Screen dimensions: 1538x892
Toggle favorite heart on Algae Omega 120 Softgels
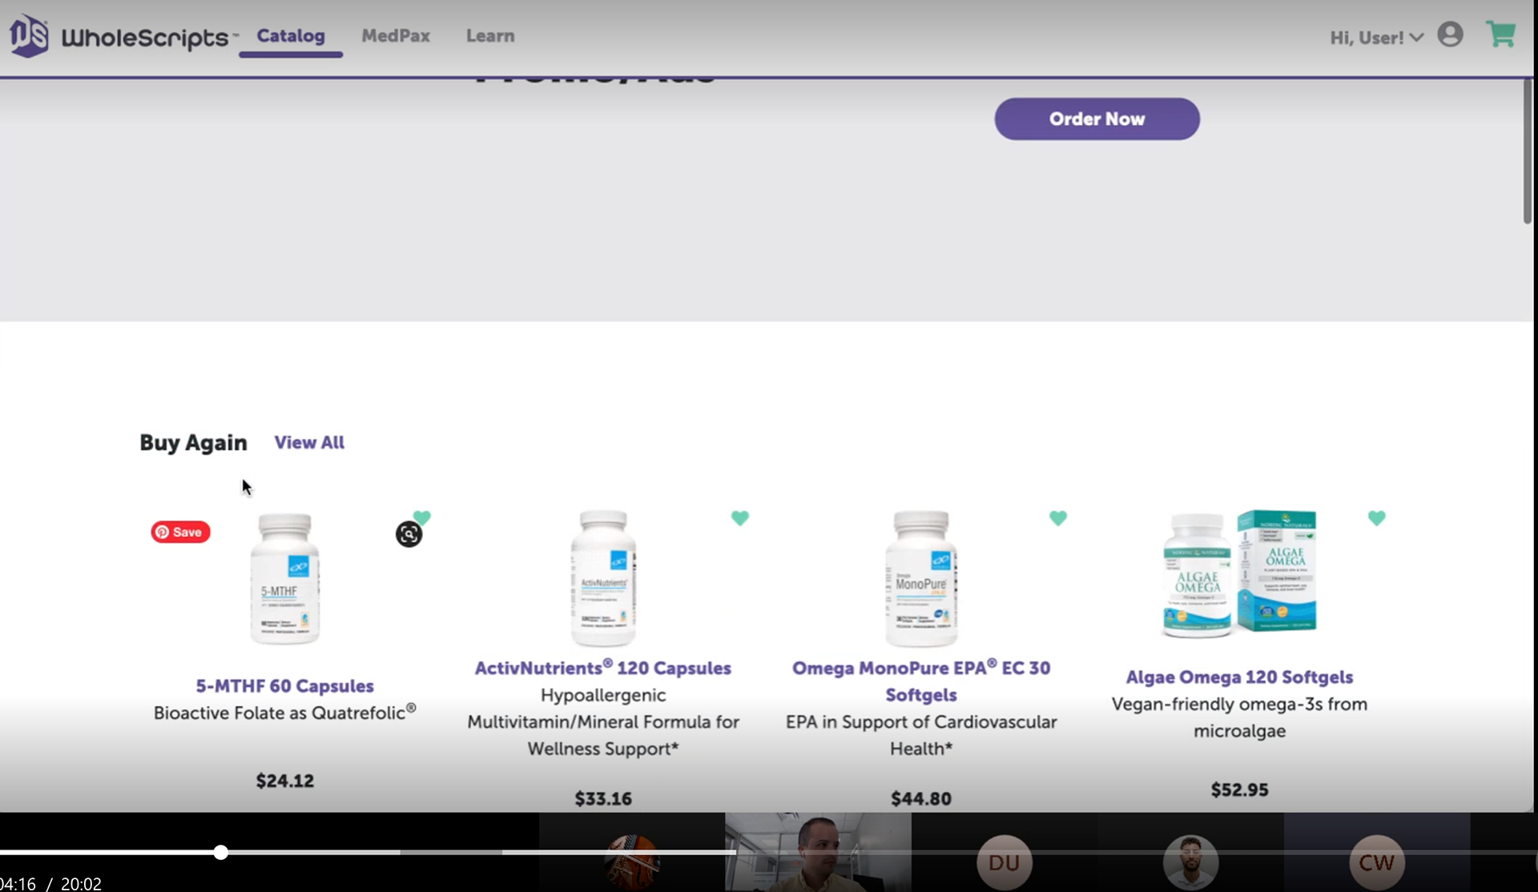point(1377,518)
